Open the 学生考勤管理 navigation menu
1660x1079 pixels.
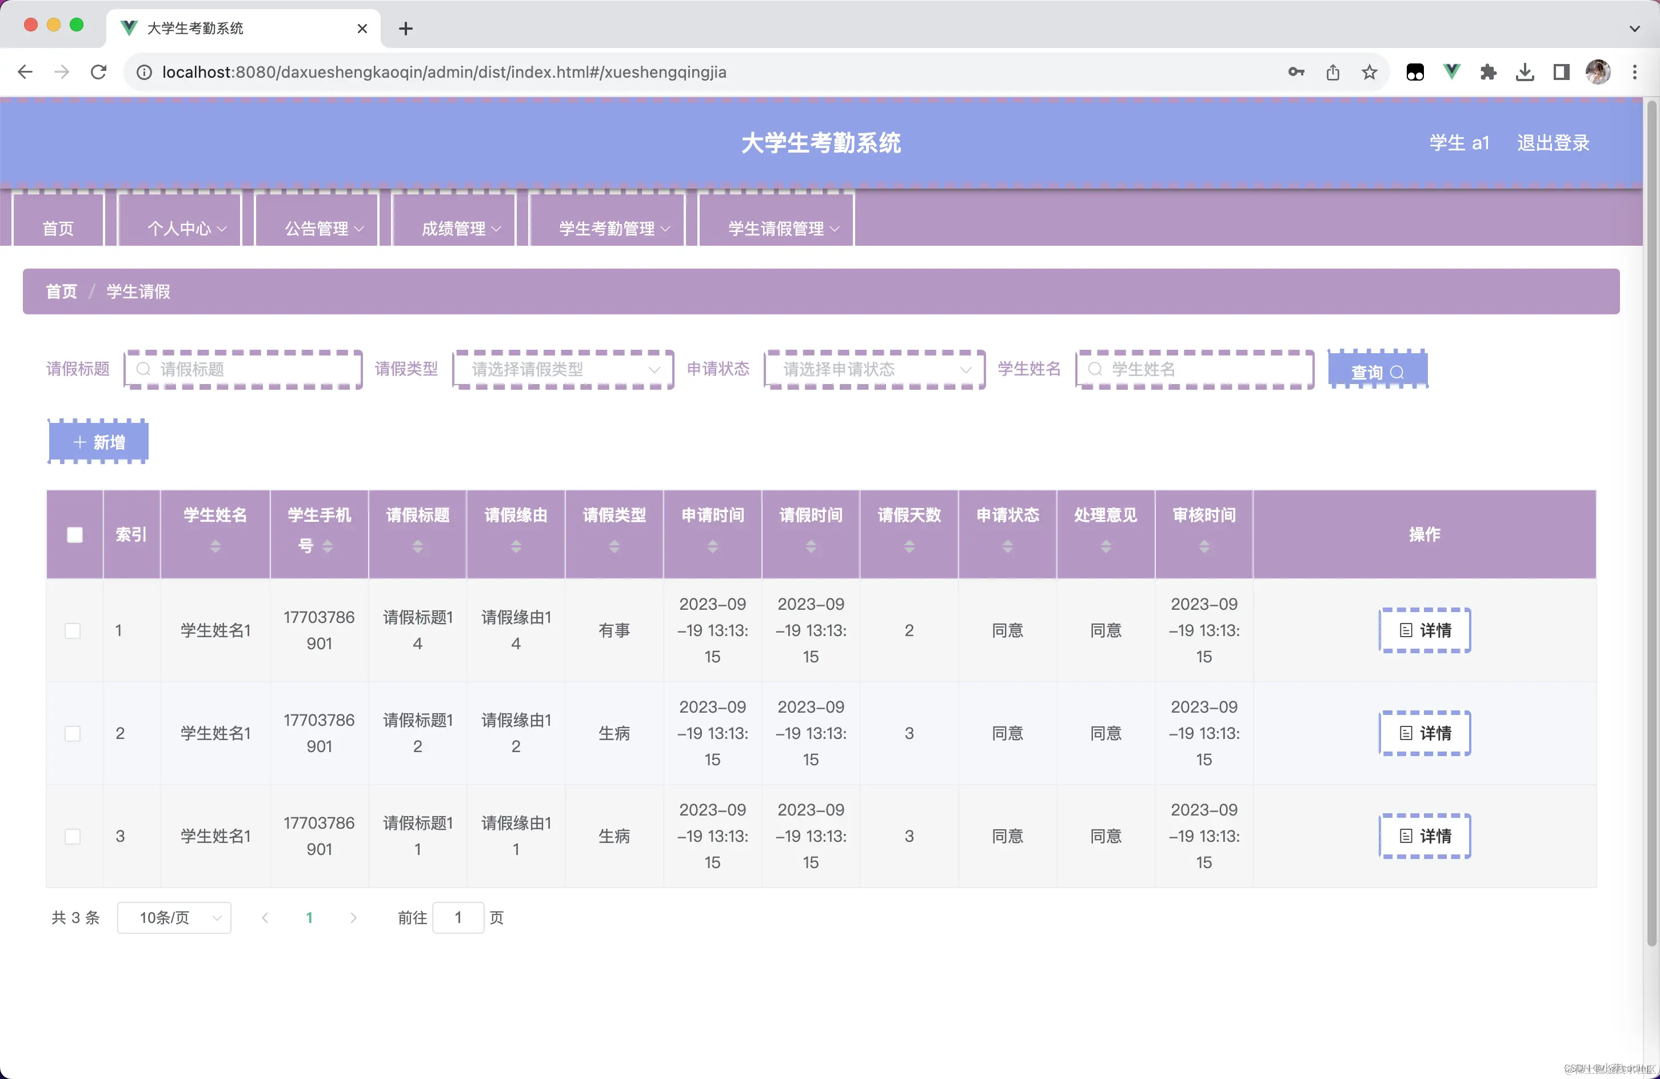(606, 228)
